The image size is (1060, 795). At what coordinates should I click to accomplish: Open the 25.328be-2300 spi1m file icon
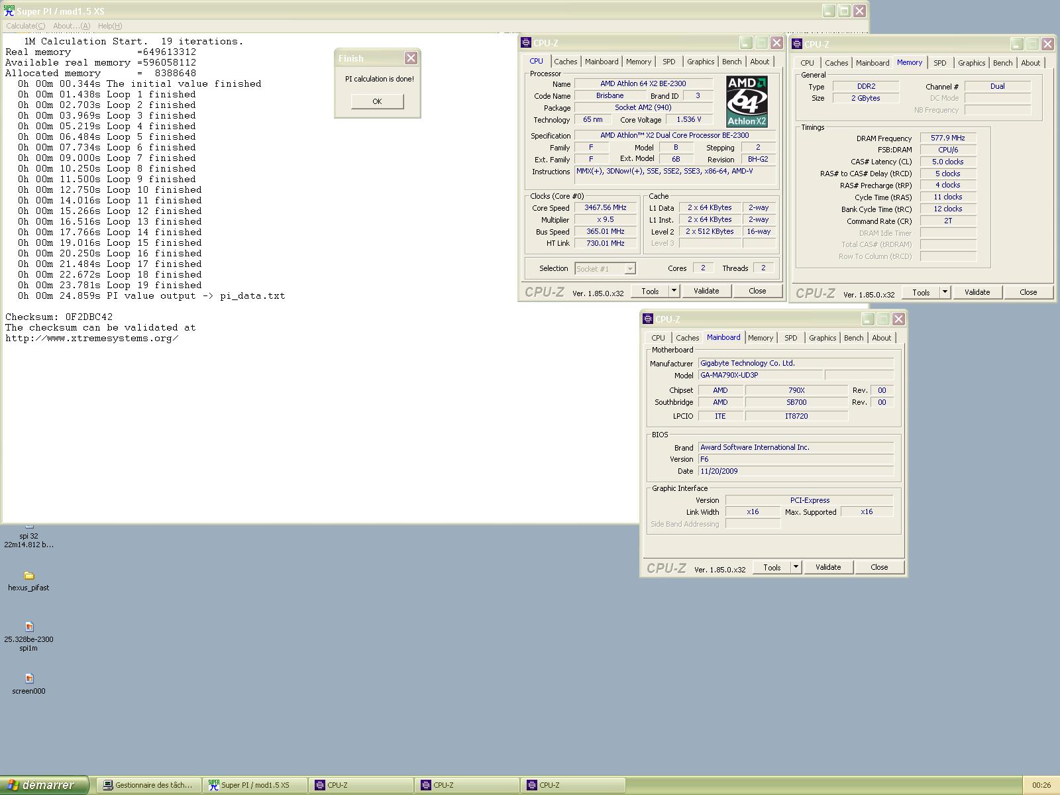(x=28, y=637)
